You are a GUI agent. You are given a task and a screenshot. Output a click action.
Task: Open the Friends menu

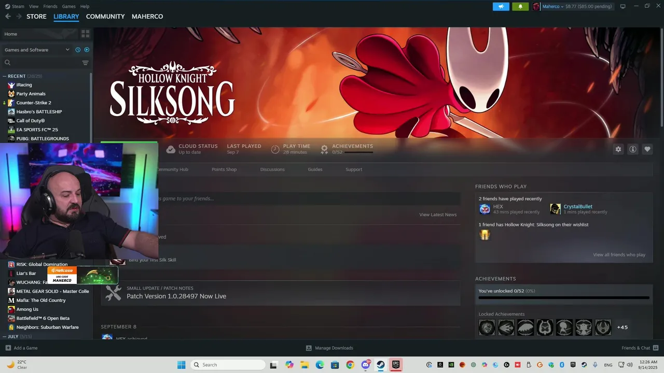(x=50, y=6)
